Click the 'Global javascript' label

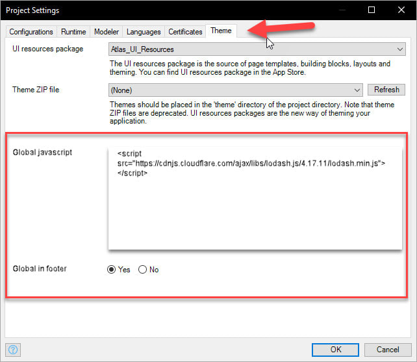click(x=42, y=152)
